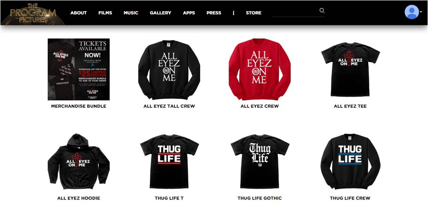View the Thug Life Gothic shirt image
This screenshot has width=428, height=209.
point(260,161)
